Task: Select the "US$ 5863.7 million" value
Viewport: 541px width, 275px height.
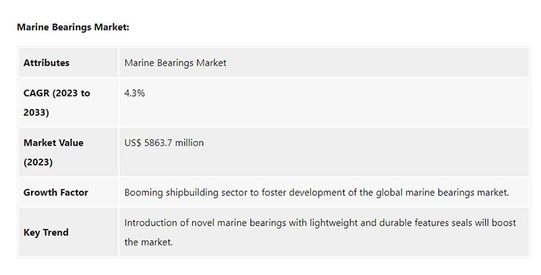Action: (x=164, y=143)
